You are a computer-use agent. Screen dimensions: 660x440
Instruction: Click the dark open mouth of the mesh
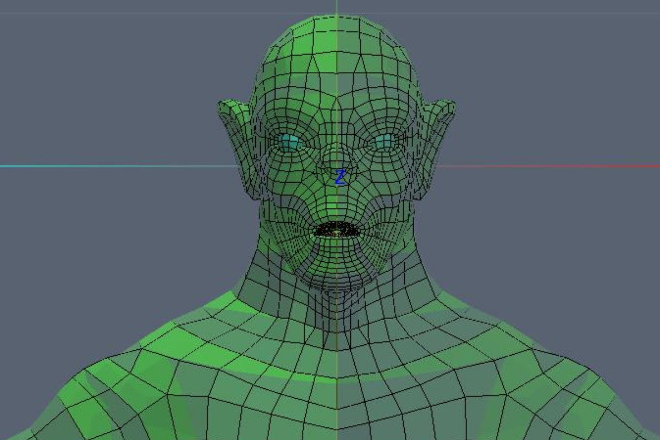(x=337, y=229)
